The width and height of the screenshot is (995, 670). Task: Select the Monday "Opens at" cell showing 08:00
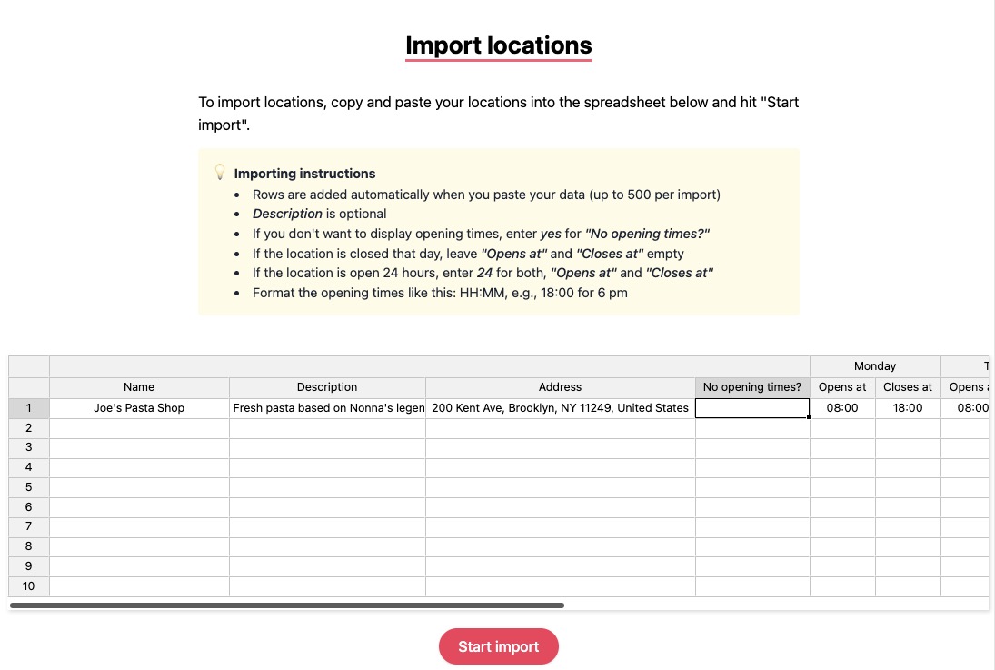(x=841, y=408)
